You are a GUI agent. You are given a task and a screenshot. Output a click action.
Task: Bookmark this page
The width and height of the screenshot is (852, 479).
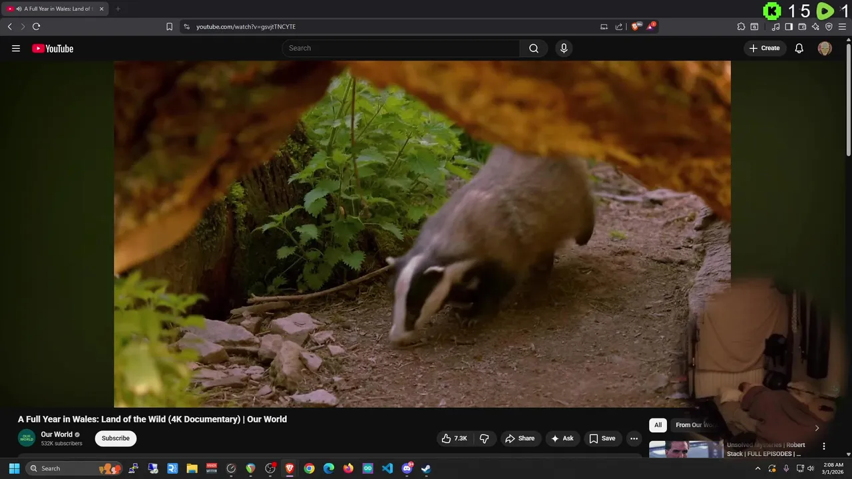point(169,27)
